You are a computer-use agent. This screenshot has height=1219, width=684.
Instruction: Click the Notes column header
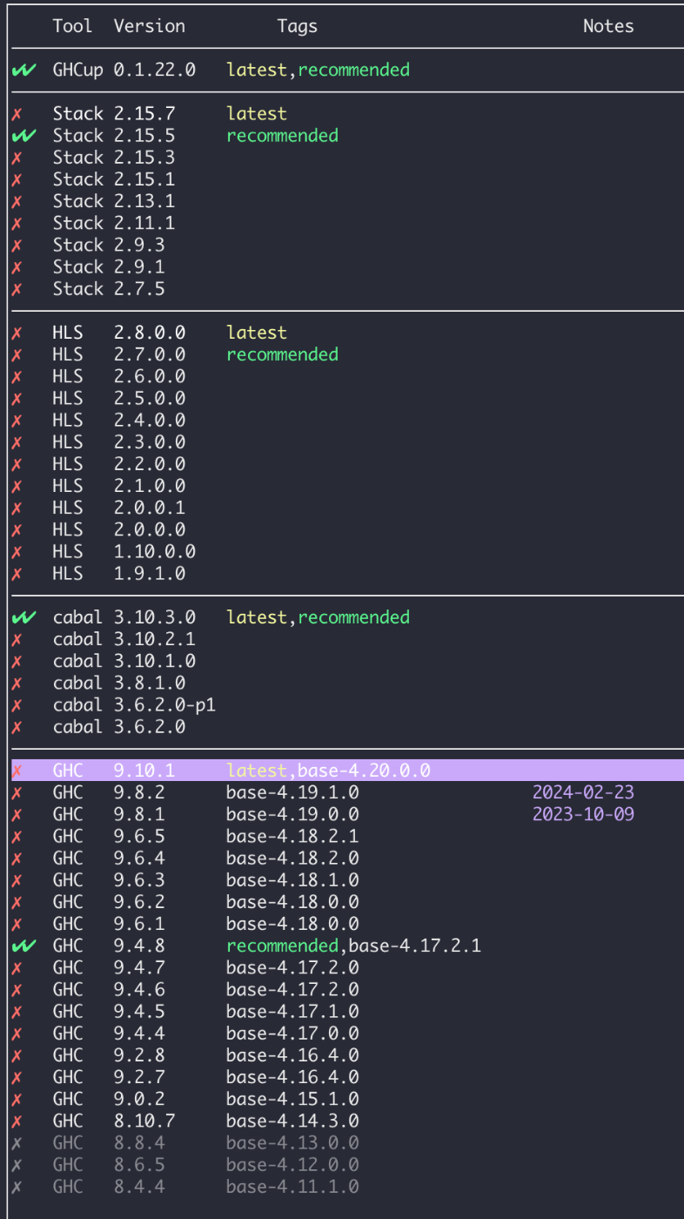point(608,26)
